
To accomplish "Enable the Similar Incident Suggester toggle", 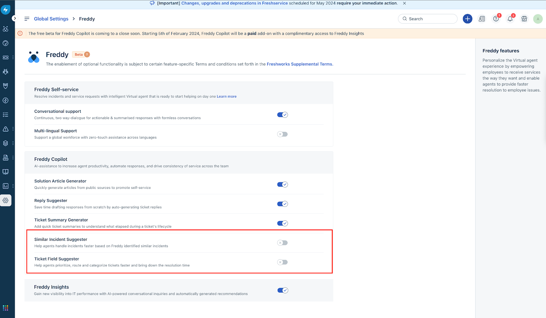I will [x=283, y=243].
